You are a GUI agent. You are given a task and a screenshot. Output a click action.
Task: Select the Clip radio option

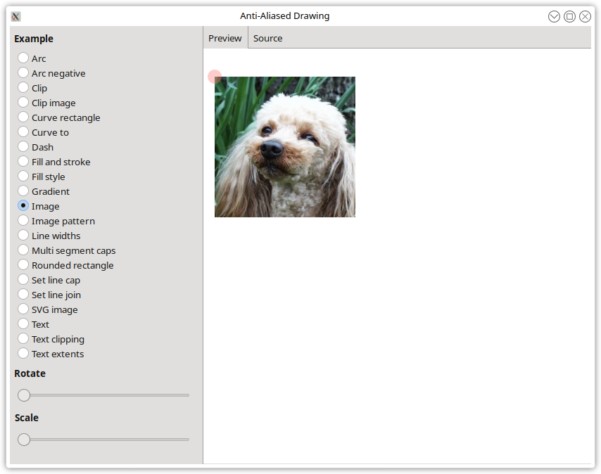coord(23,88)
